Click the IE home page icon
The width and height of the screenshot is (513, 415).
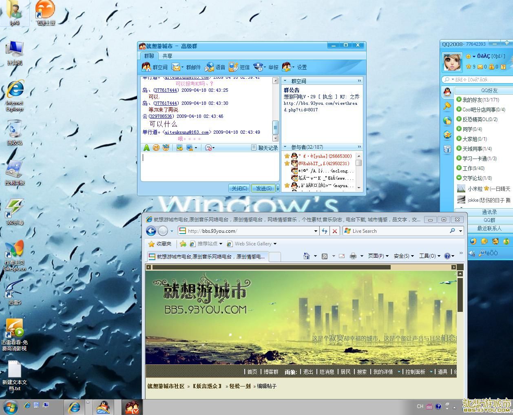tap(307, 256)
